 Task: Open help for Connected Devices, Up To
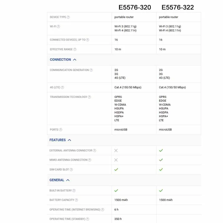[88, 40]
